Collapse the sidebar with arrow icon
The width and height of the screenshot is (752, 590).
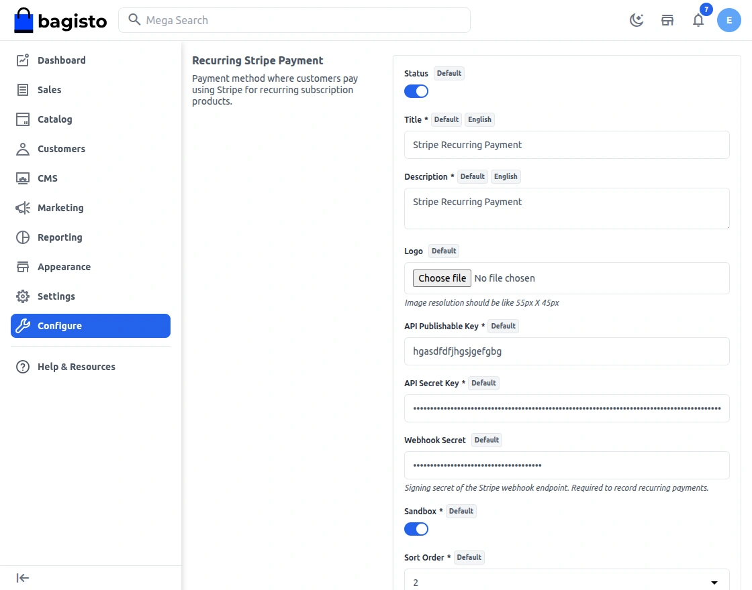[x=23, y=578]
